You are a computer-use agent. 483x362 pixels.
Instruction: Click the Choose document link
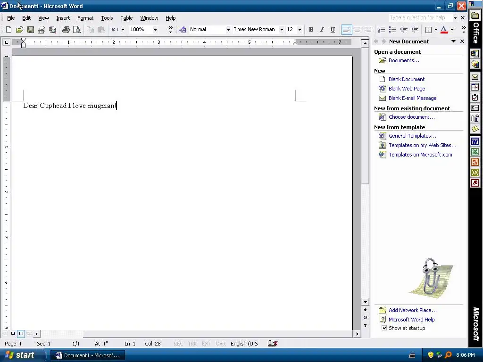411,117
